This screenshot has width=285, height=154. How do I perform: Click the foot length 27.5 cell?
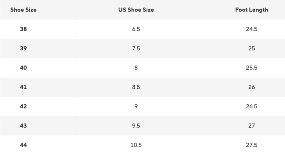coord(252,145)
